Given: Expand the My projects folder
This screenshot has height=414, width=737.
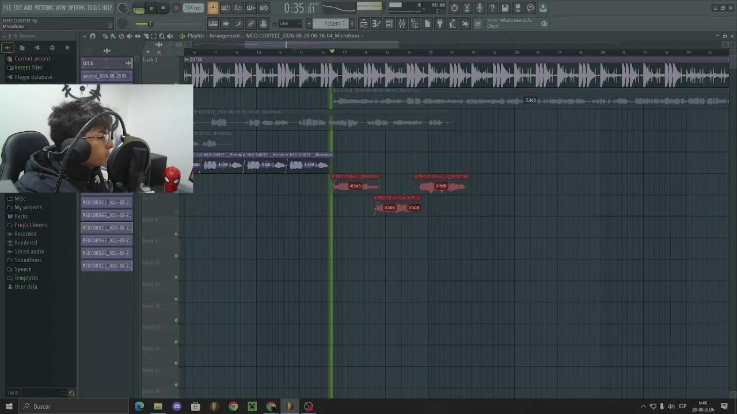Looking at the screenshot, I should [24, 208].
